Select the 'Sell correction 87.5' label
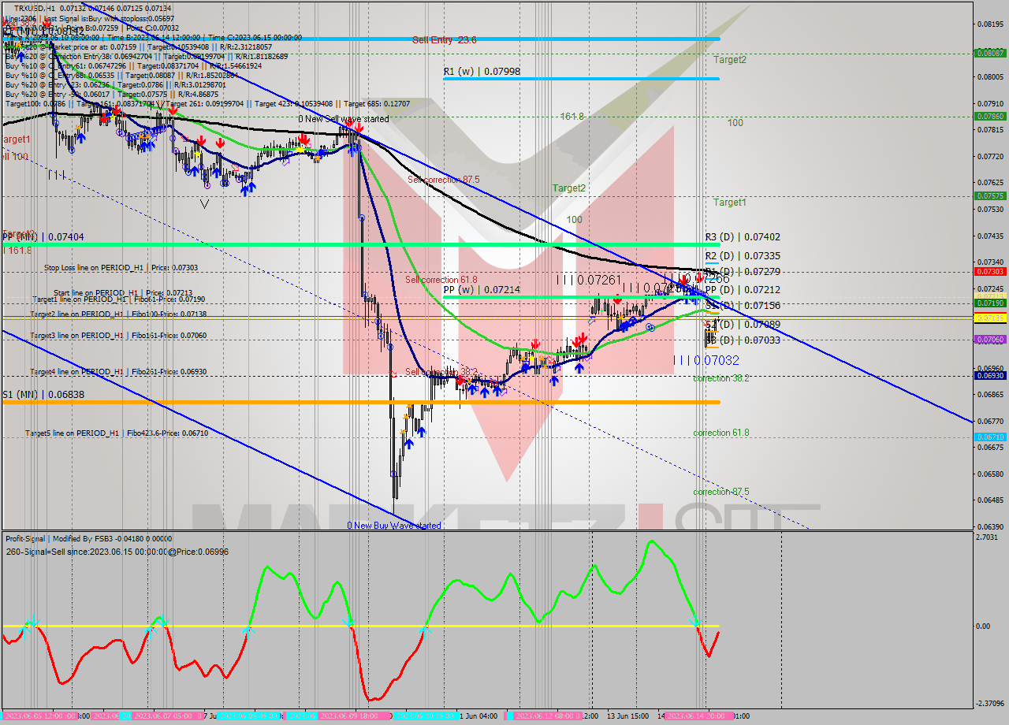Screen dimensions: 1009x725 [443, 180]
